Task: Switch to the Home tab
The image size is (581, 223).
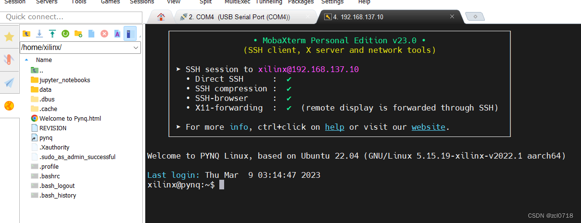Action: point(161,17)
